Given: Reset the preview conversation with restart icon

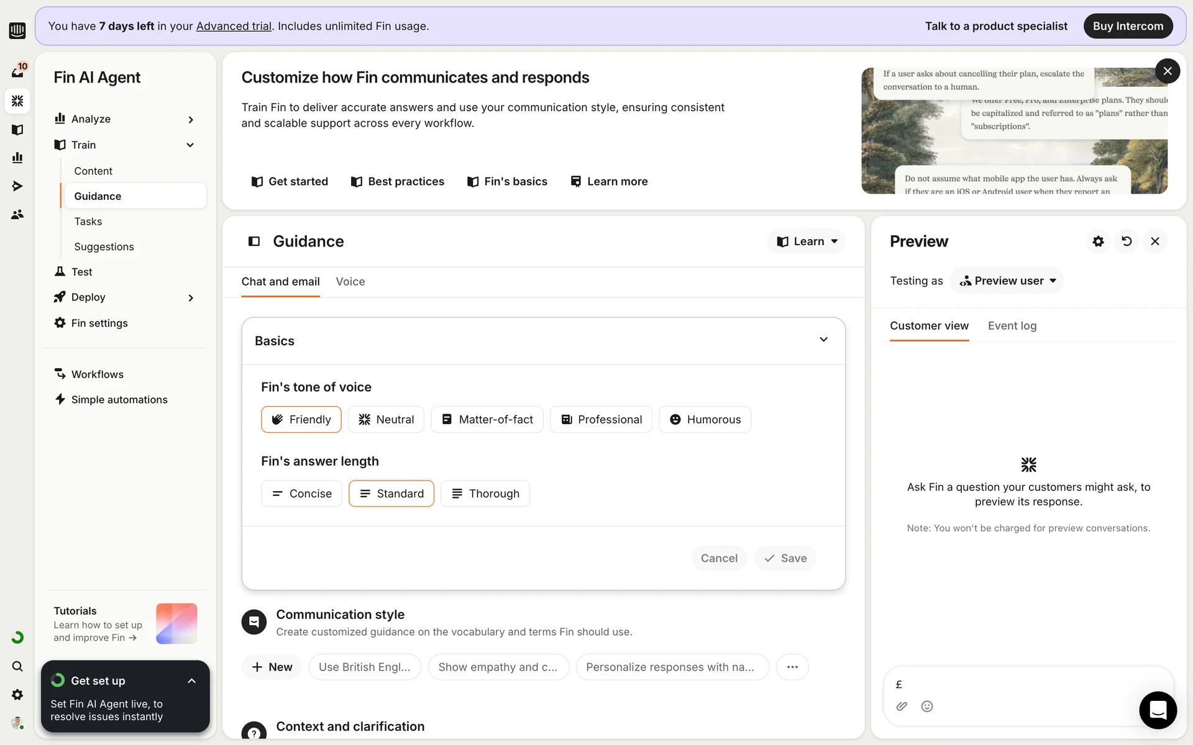Looking at the screenshot, I should click(x=1127, y=242).
